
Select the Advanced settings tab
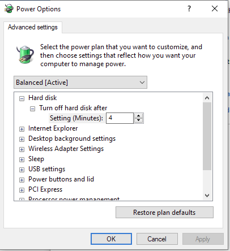coord(33,27)
